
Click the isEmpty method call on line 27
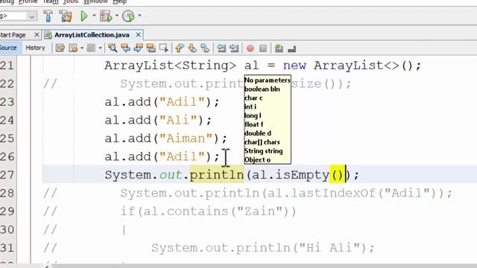(x=302, y=175)
